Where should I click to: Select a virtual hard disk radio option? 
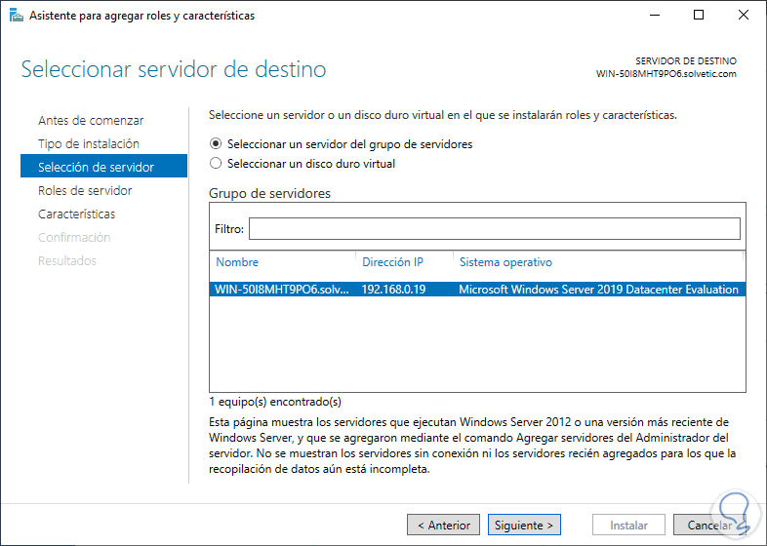click(x=216, y=164)
